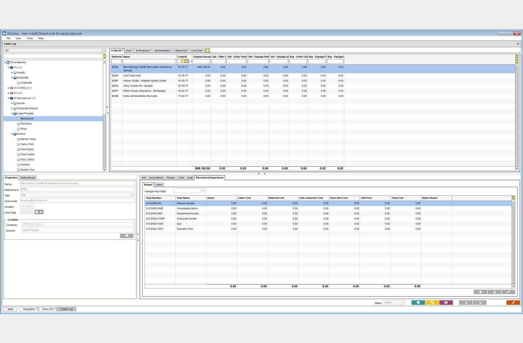Click the job table column chooser icon
523x343 pixels.
pyautogui.click(x=517, y=57)
